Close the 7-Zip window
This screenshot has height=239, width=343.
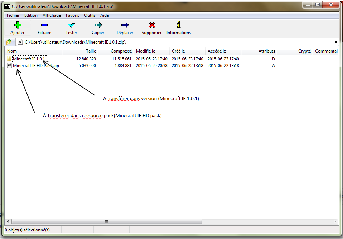(x=331, y=5)
